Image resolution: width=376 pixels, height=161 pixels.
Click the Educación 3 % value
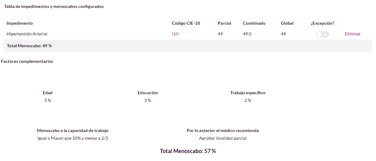148,100
